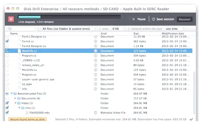Collapse the Reconstructed files (7) tree
This screenshot has width=200, height=124.
pyautogui.click(x=11, y=93)
